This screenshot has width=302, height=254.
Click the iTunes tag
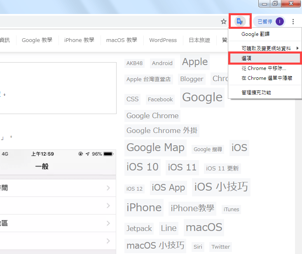231,210
